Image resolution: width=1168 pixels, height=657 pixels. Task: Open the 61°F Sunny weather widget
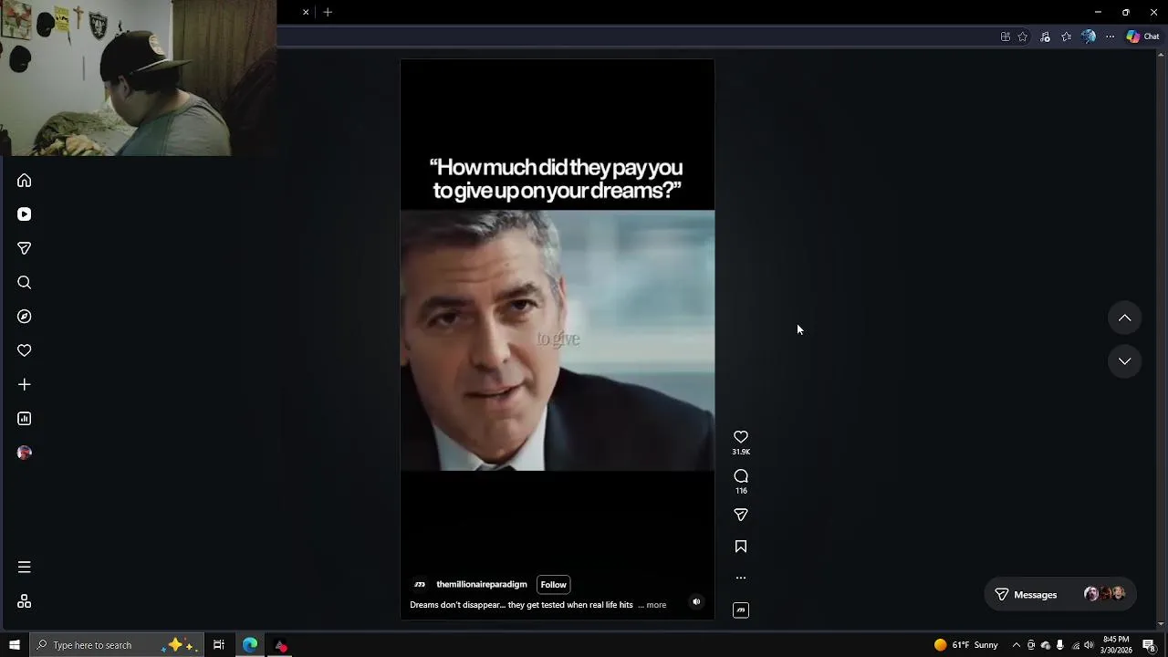click(x=966, y=645)
